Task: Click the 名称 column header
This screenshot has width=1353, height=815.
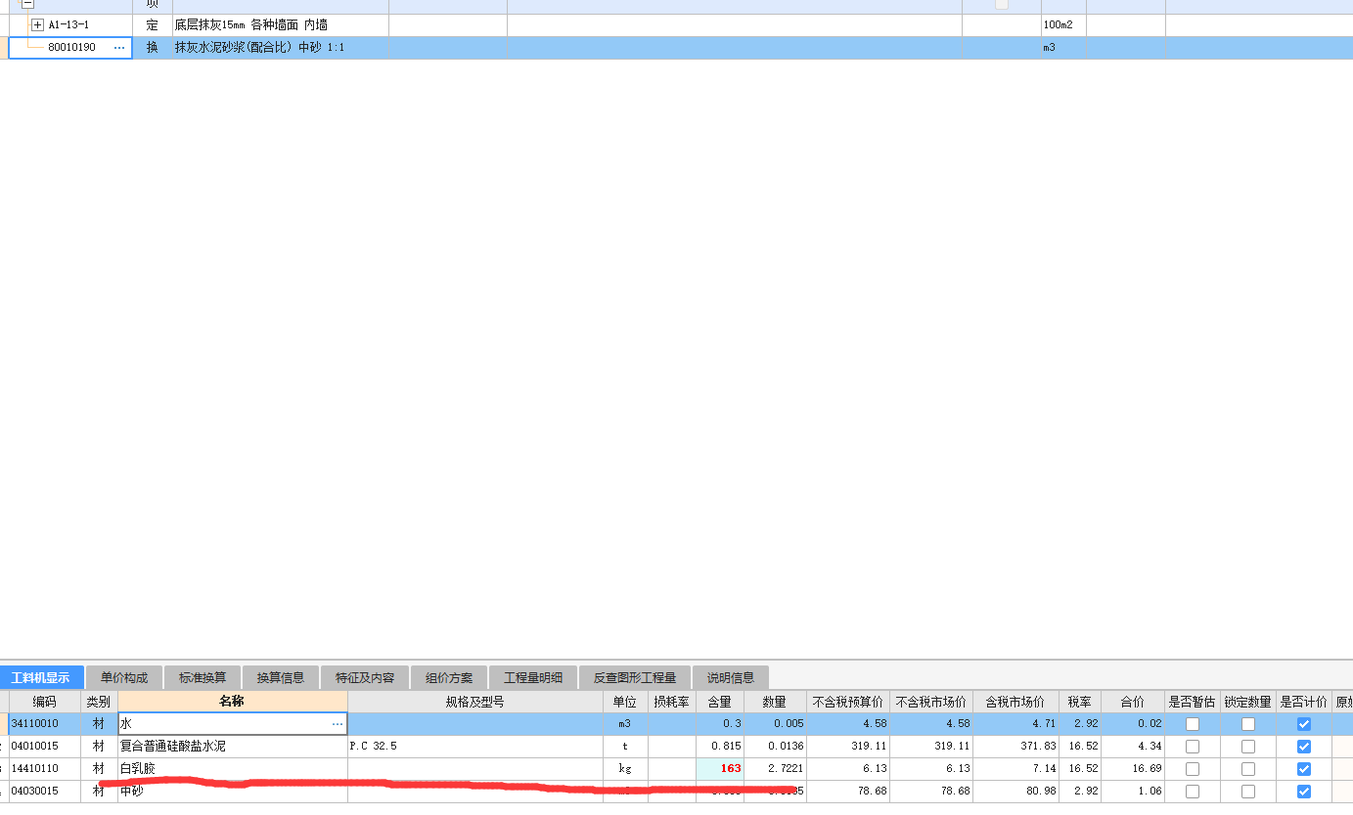Action: click(233, 702)
